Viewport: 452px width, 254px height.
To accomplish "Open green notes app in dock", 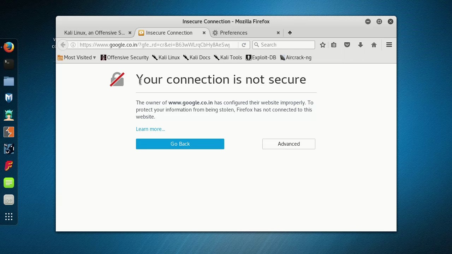I will pyautogui.click(x=9, y=183).
